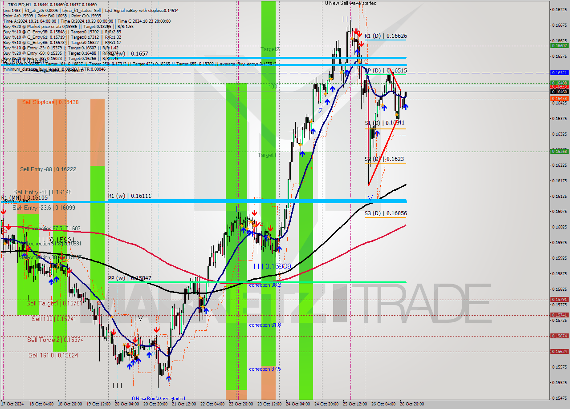The height and width of the screenshot is (409, 570).
Task: Click the 0.16175 price axis tick
Action: [x=559, y=180]
